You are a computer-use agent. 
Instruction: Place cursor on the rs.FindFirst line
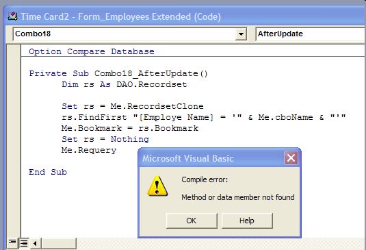click(204, 117)
